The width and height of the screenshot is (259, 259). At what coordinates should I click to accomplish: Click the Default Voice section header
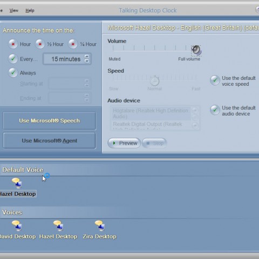(x=23, y=170)
